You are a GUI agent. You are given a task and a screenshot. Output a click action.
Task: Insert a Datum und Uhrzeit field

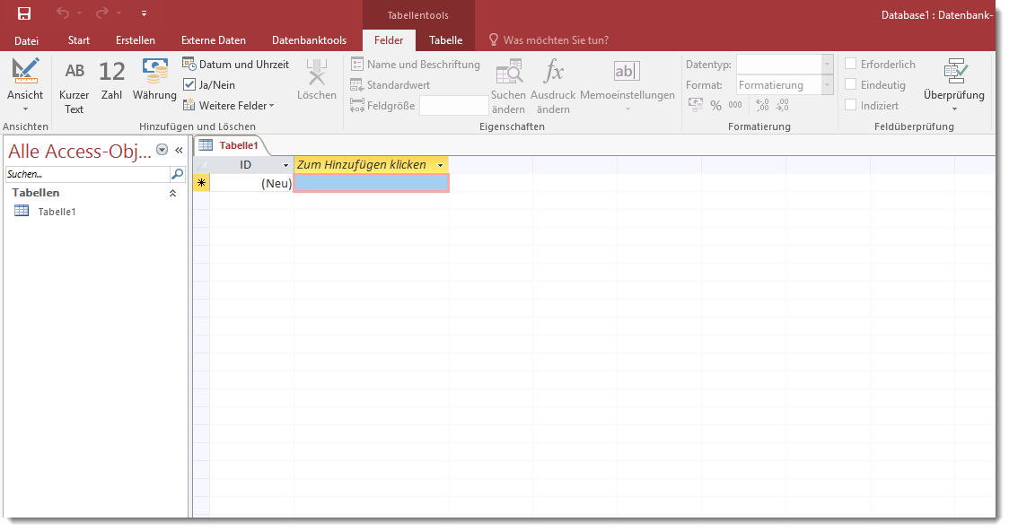click(x=236, y=65)
